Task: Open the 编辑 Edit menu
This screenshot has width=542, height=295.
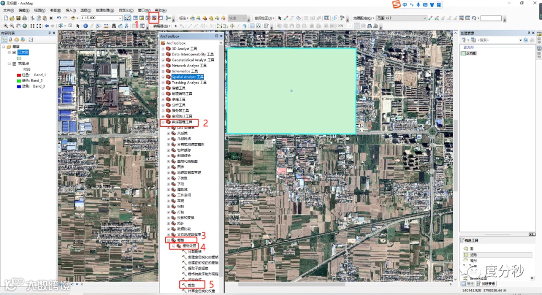Action: (24, 11)
